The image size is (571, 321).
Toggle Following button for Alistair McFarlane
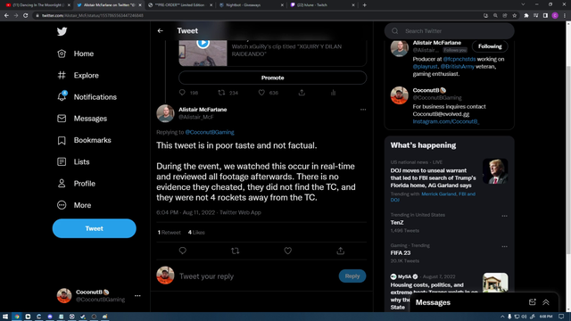490,46
